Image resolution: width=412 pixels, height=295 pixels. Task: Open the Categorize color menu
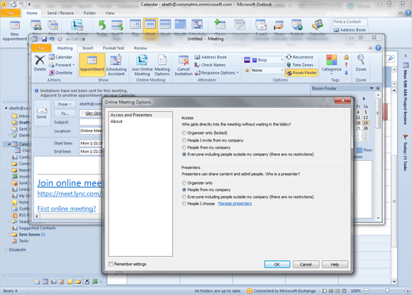pos(331,65)
